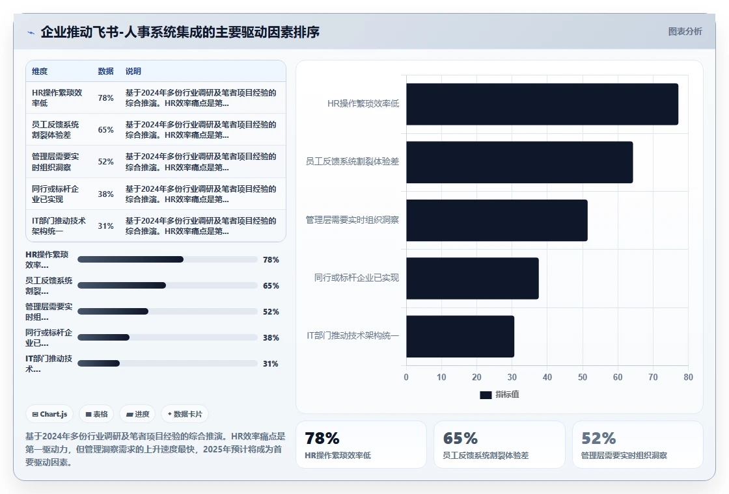Click the description cell in the 38% row
This screenshot has width=729, height=494.
click(201, 194)
